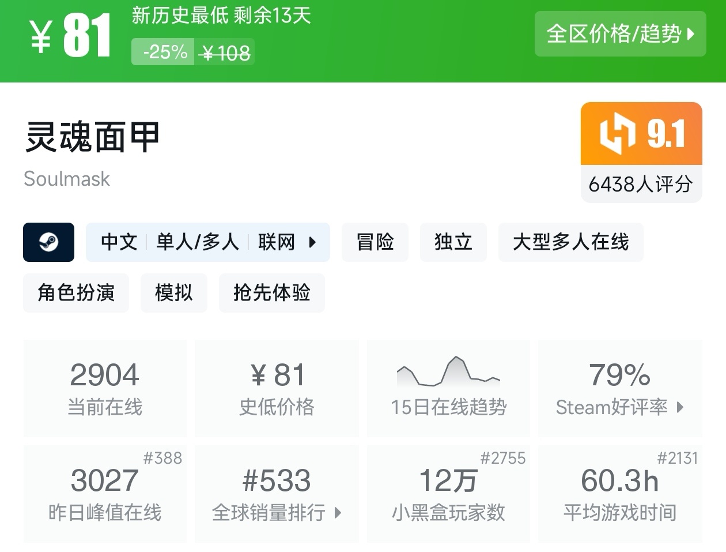
Task: Click the ¥81 current price
Action: click(x=70, y=36)
